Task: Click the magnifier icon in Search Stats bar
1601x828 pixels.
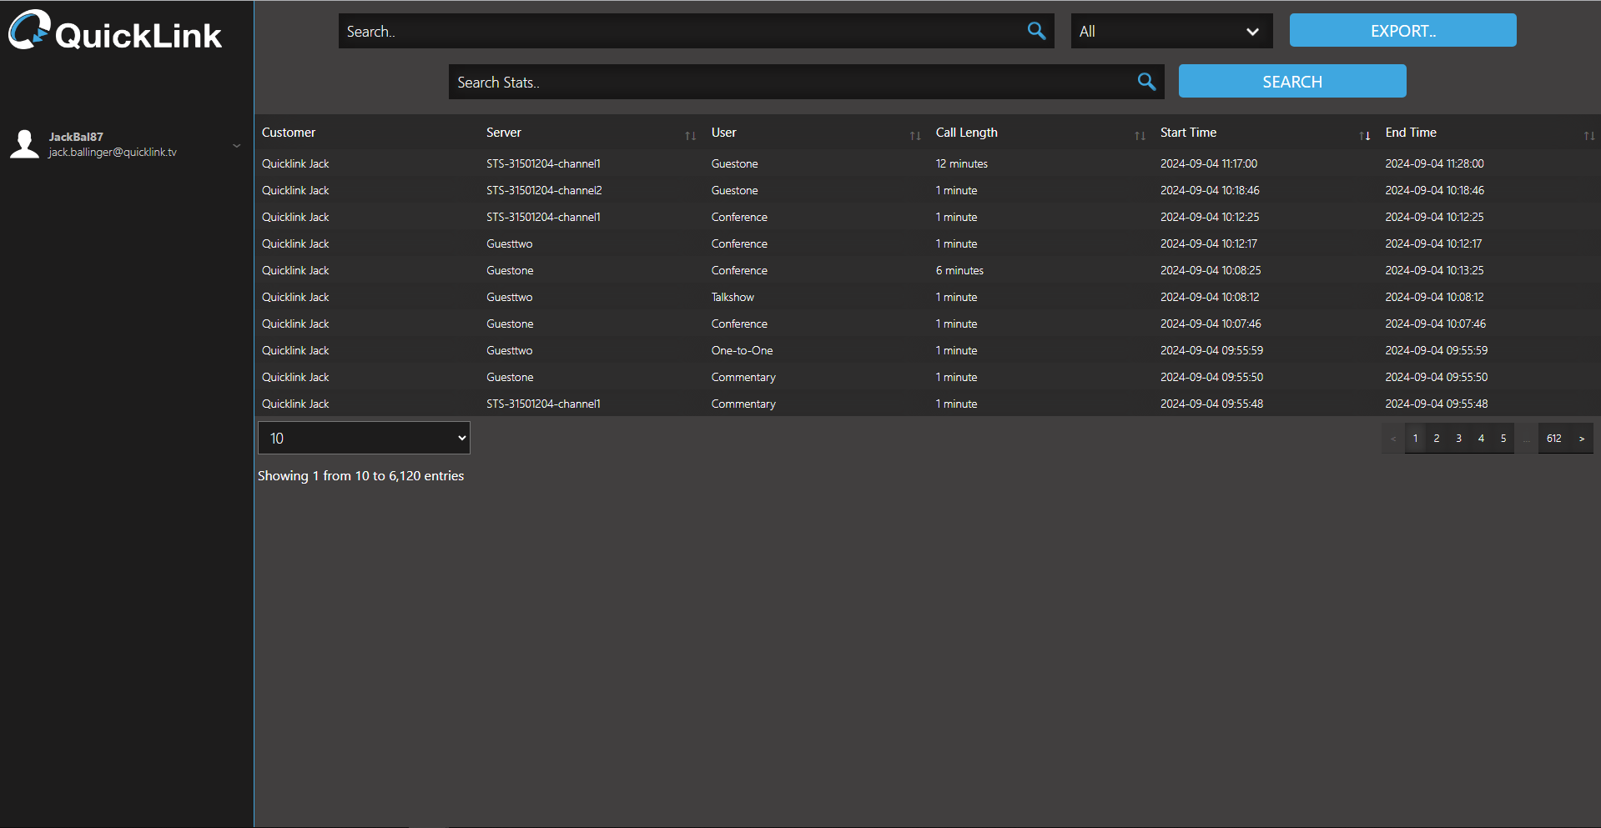Action: tap(1146, 82)
